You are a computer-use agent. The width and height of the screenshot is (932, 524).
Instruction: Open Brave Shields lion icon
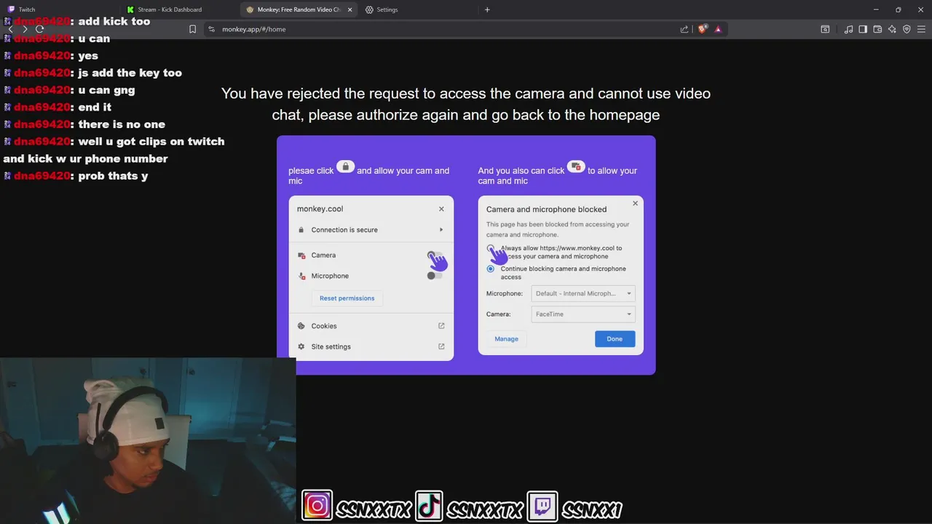(703, 29)
